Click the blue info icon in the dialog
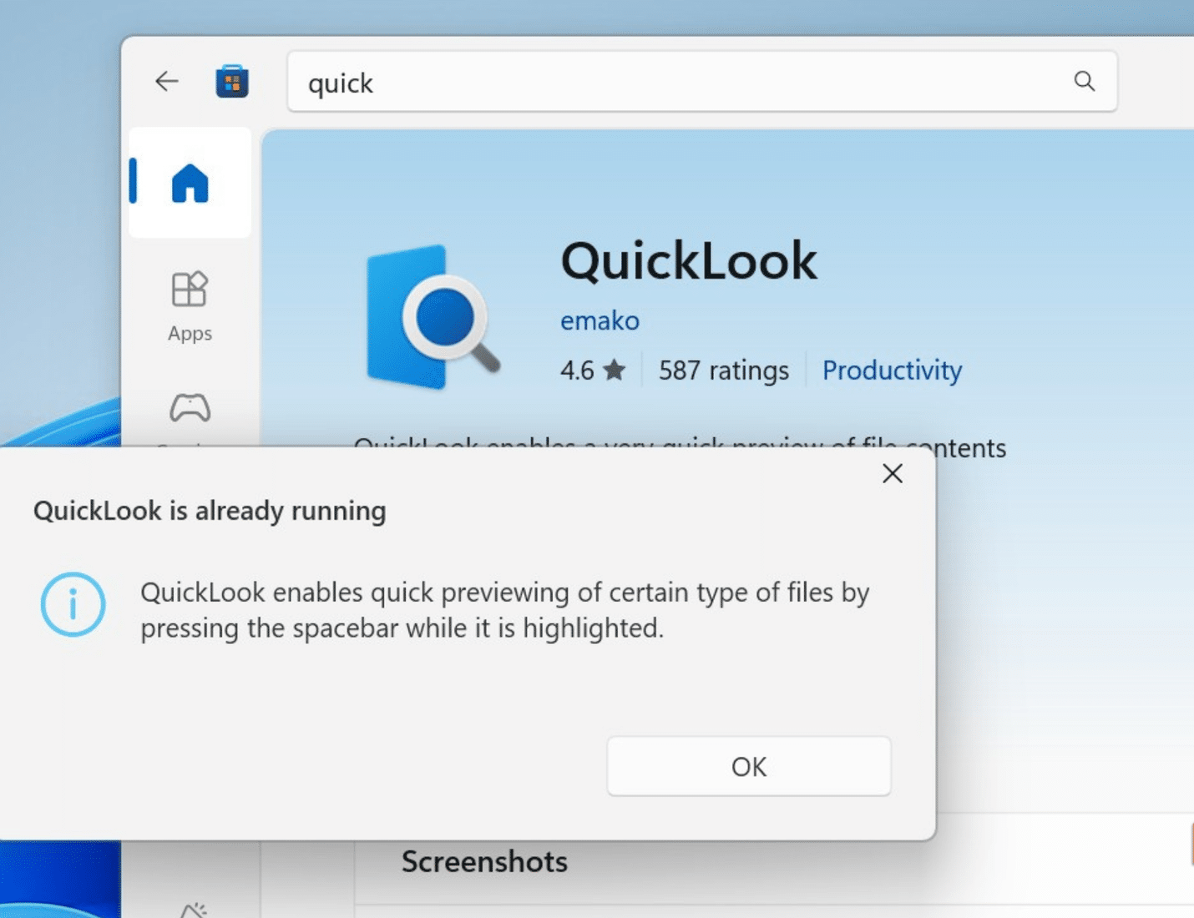This screenshot has width=1194, height=918. (73, 604)
